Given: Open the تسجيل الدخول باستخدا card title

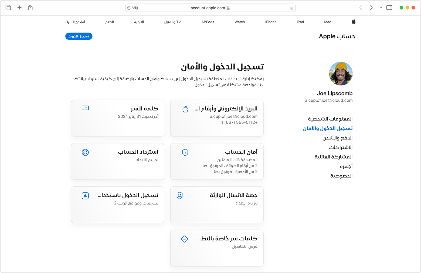Looking at the screenshot, I should click(x=128, y=195).
